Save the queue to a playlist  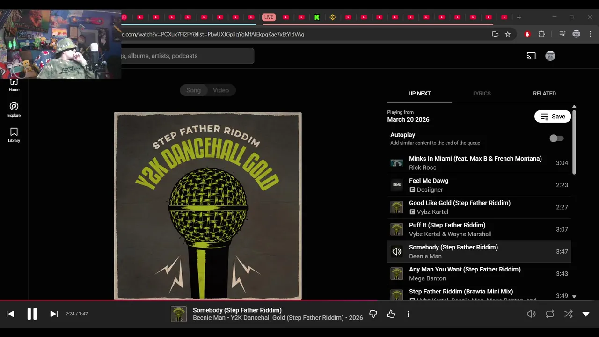click(553, 117)
